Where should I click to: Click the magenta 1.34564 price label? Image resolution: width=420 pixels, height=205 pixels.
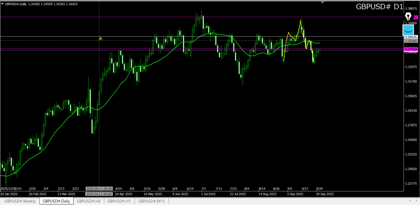click(411, 49)
